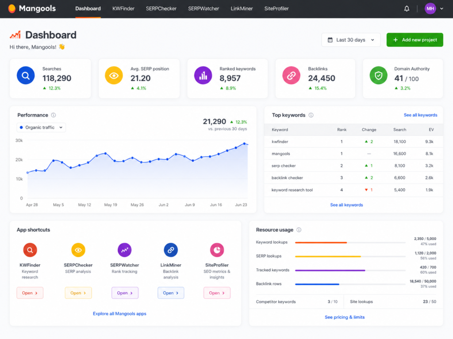Expand the MH user account menu
Viewport: 453px width, 339px height.
(x=434, y=9)
